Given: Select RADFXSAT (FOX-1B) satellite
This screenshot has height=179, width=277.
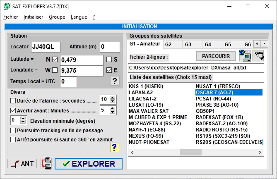Looking at the screenshot, I should click(x=219, y=117).
